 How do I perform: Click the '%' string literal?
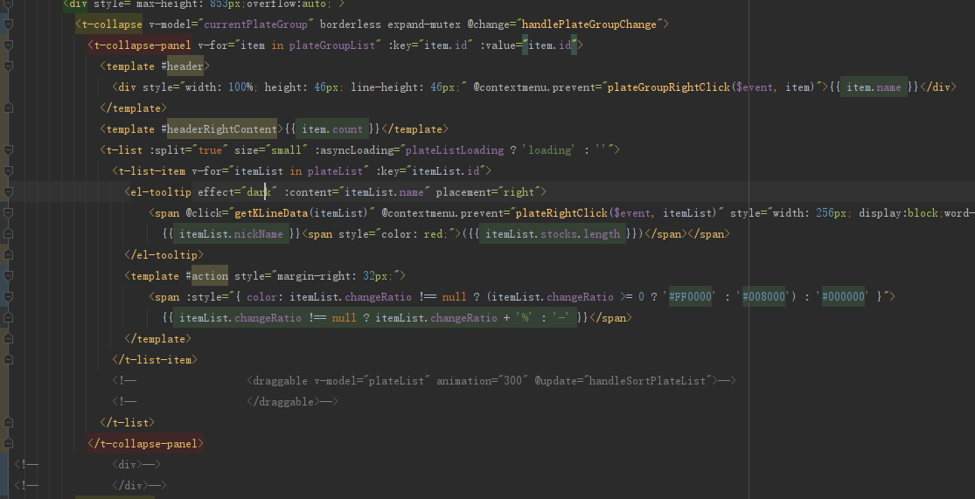pos(526,317)
